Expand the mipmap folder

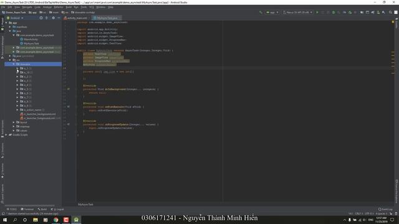tap(14, 126)
